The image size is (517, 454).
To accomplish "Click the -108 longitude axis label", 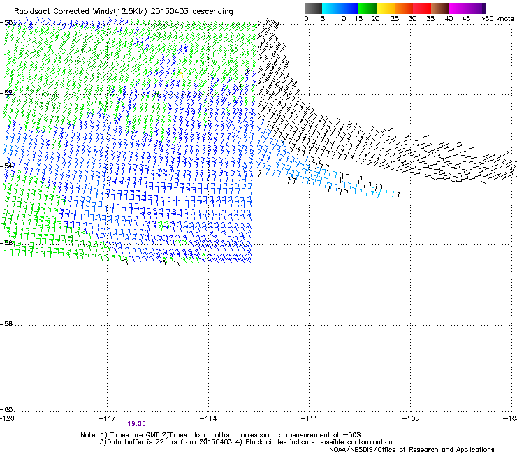I will point(411,418).
